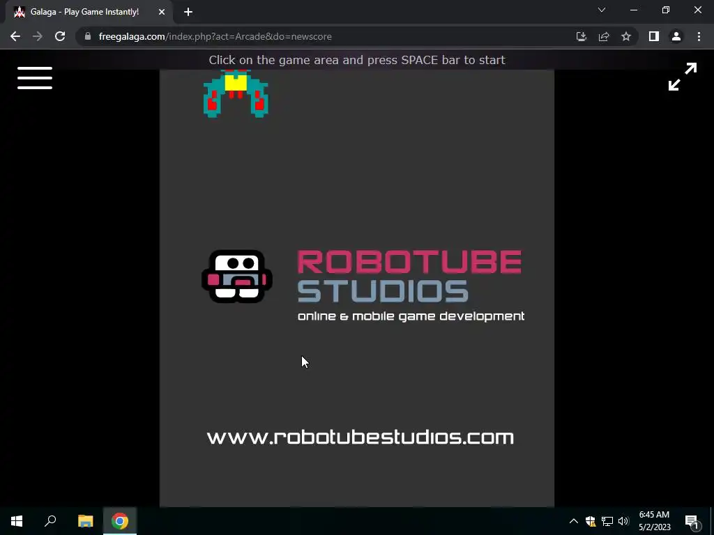Minimize the Chrome window
Viewport: 714px width, 535px height.
633,10
